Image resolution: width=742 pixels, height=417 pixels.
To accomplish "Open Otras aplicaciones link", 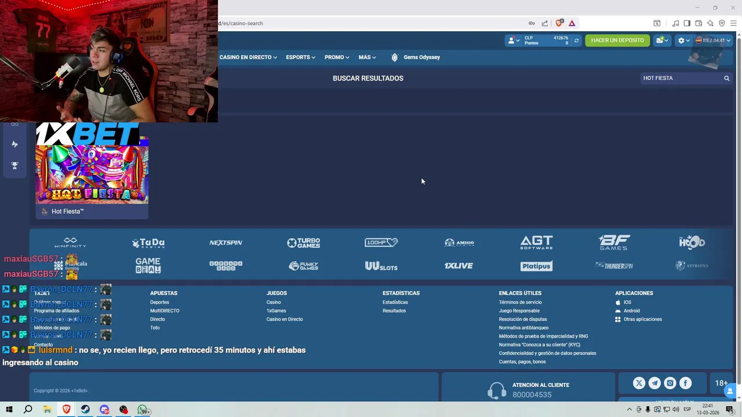I will (x=638, y=319).
